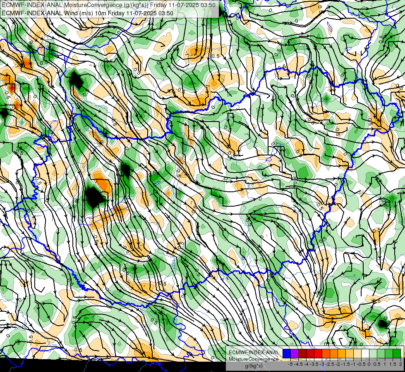Click the -5 legend tick value
The width and height of the screenshot is (405, 372).
[290, 364]
